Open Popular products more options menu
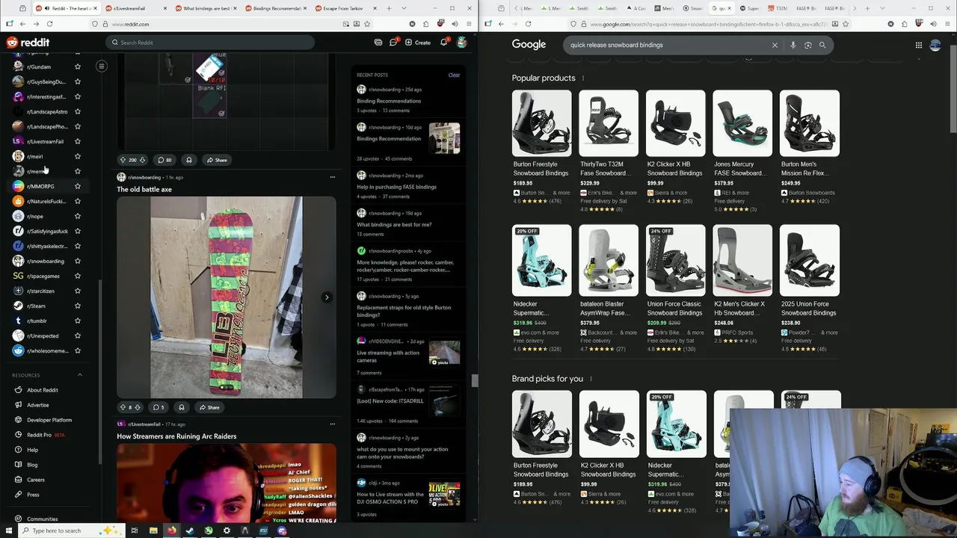 tap(583, 78)
